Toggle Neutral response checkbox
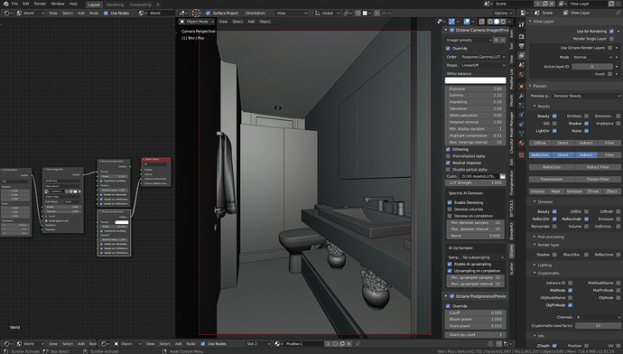Screen dimensions: 623x354 tap(448, 163)
